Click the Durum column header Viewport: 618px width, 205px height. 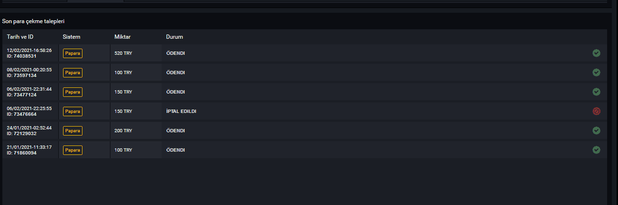pyautogui.click(x=174, y=37)
